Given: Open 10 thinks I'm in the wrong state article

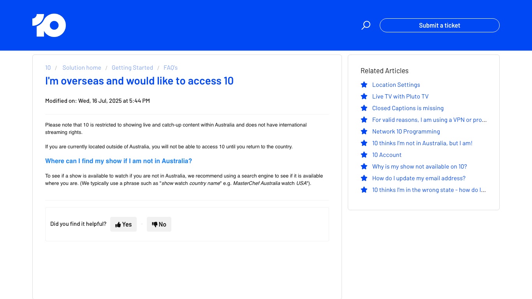Looking at the screenshot, I should [429, 190].
